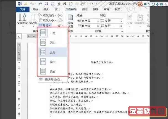
Task: Pick the 三栏 three-column layout
Action: [x=52, y=52]
